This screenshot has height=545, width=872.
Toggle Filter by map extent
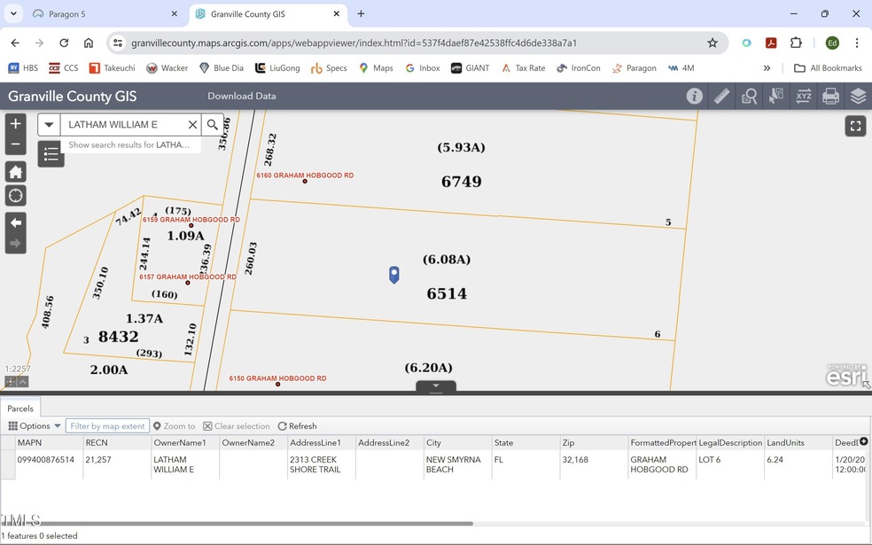(106, 425)
